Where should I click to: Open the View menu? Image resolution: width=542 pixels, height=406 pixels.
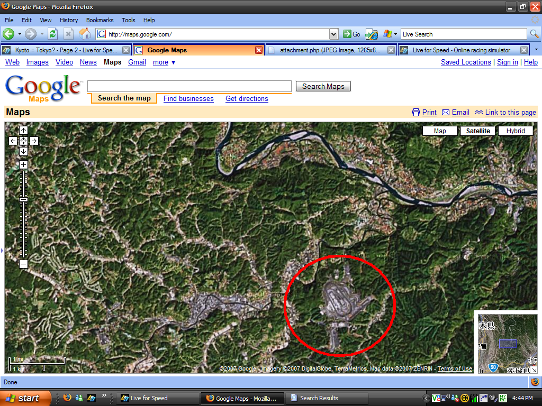46,21
